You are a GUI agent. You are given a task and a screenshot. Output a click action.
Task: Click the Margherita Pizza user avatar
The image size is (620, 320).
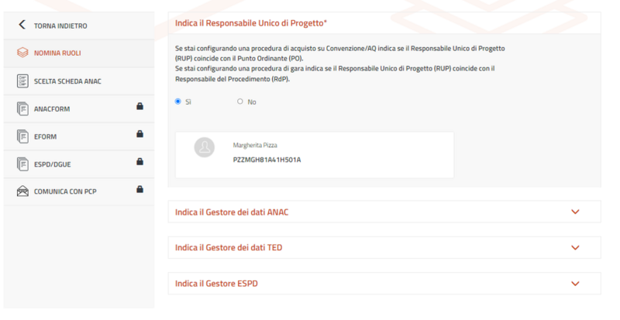click(205, 148)
